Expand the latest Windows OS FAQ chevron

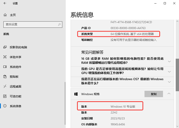[x=169, y=82]
